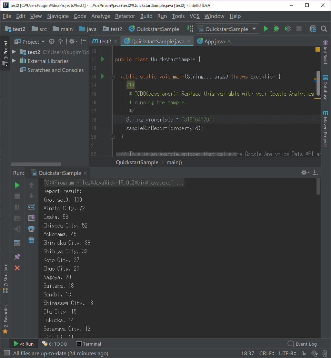Open Project Structure from the toolbar
Viewport: 331px width, 358px height.
pyautogui.click(x=312, y=29)
